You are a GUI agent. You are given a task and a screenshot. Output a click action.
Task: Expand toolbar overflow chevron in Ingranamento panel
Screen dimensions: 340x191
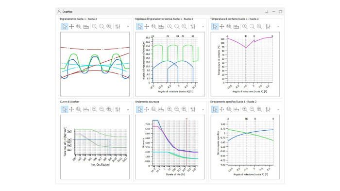pos(128,27)
